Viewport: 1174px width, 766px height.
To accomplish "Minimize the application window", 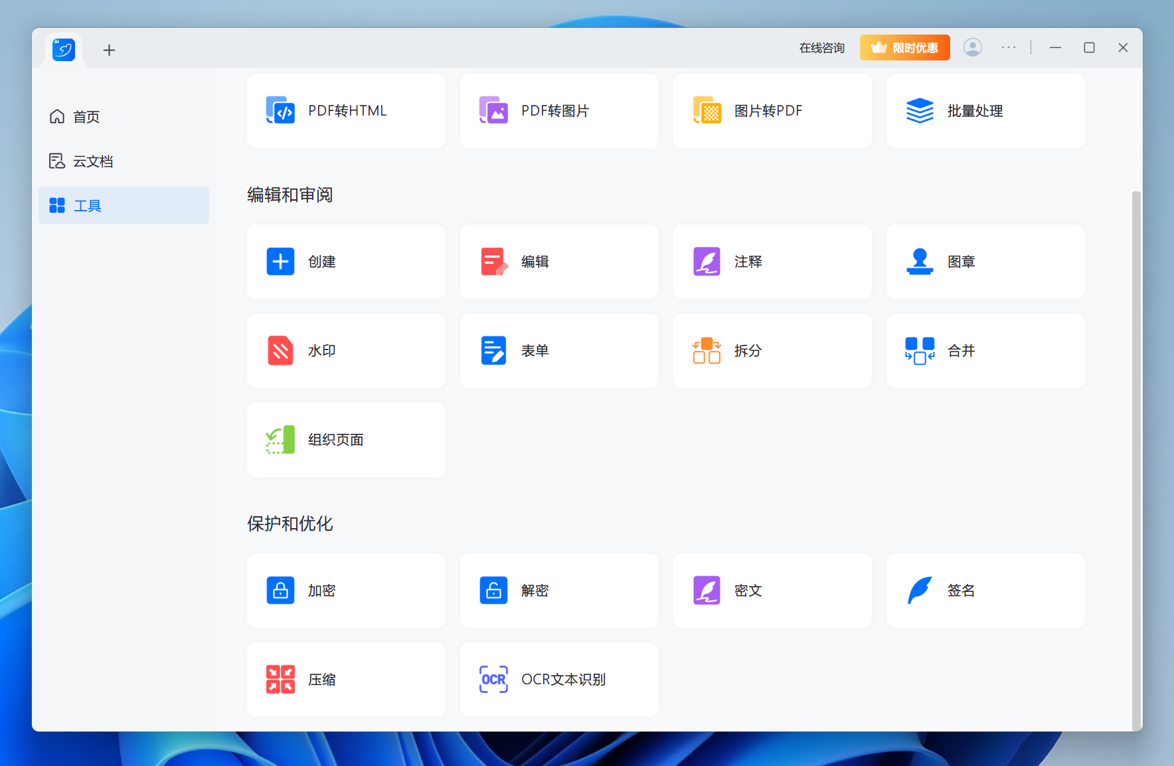I will tap(1055, 48).
